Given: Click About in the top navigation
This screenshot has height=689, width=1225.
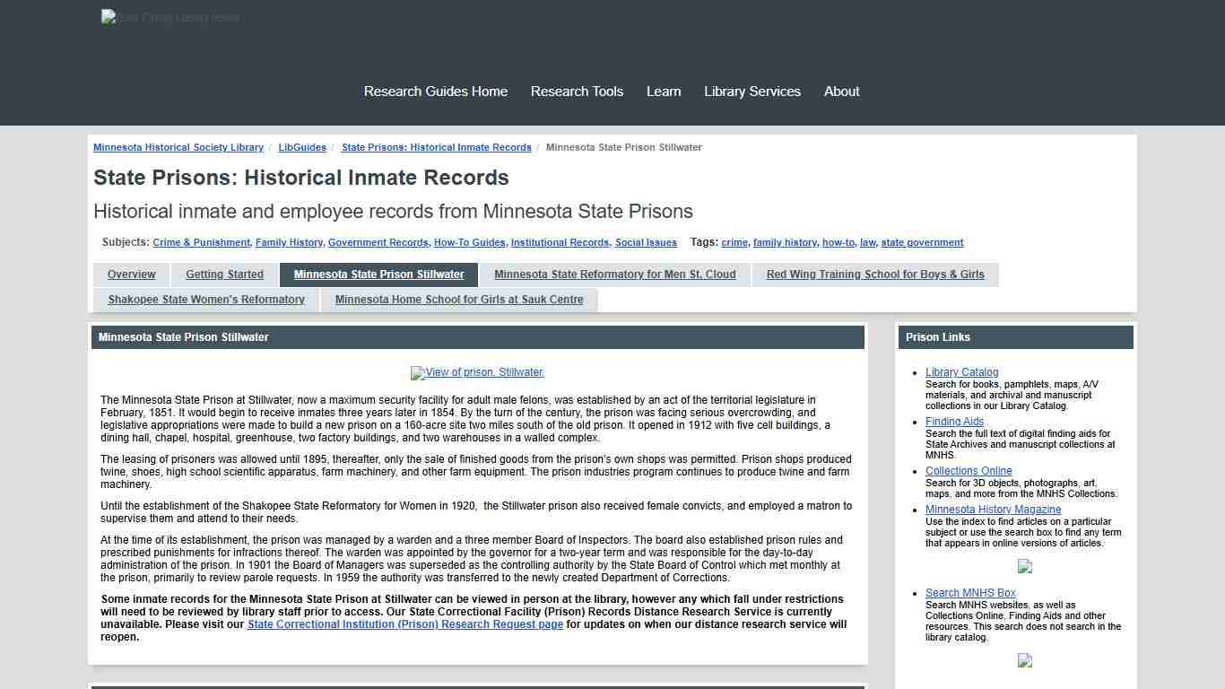Looking at the screenshot, I should [841, 91].
